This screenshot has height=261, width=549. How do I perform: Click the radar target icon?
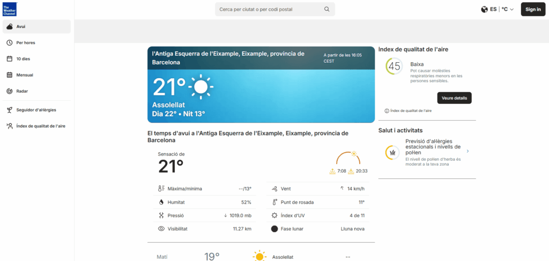pyautogui.click(x=10, y=91)
